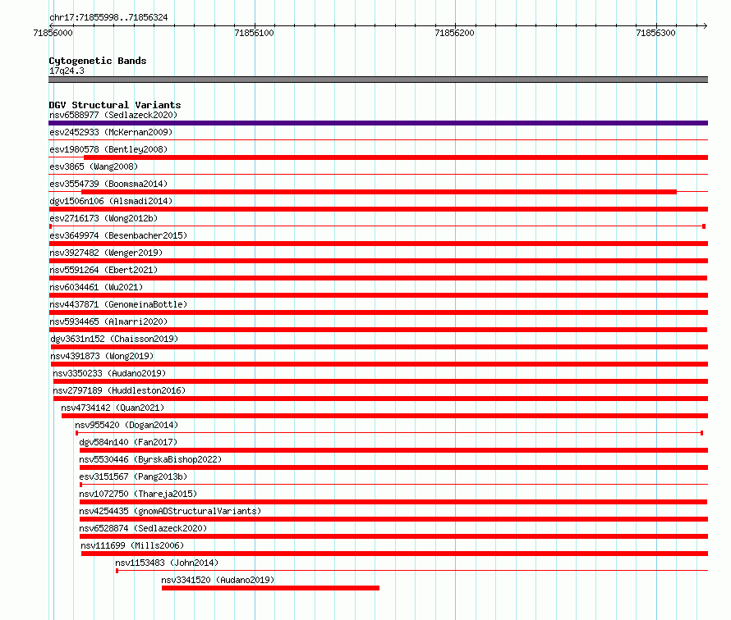Click the nsv6588977 (Sedlazeck2020) variant label
Viewport: 731px width, 620px height.
[113, 115]
